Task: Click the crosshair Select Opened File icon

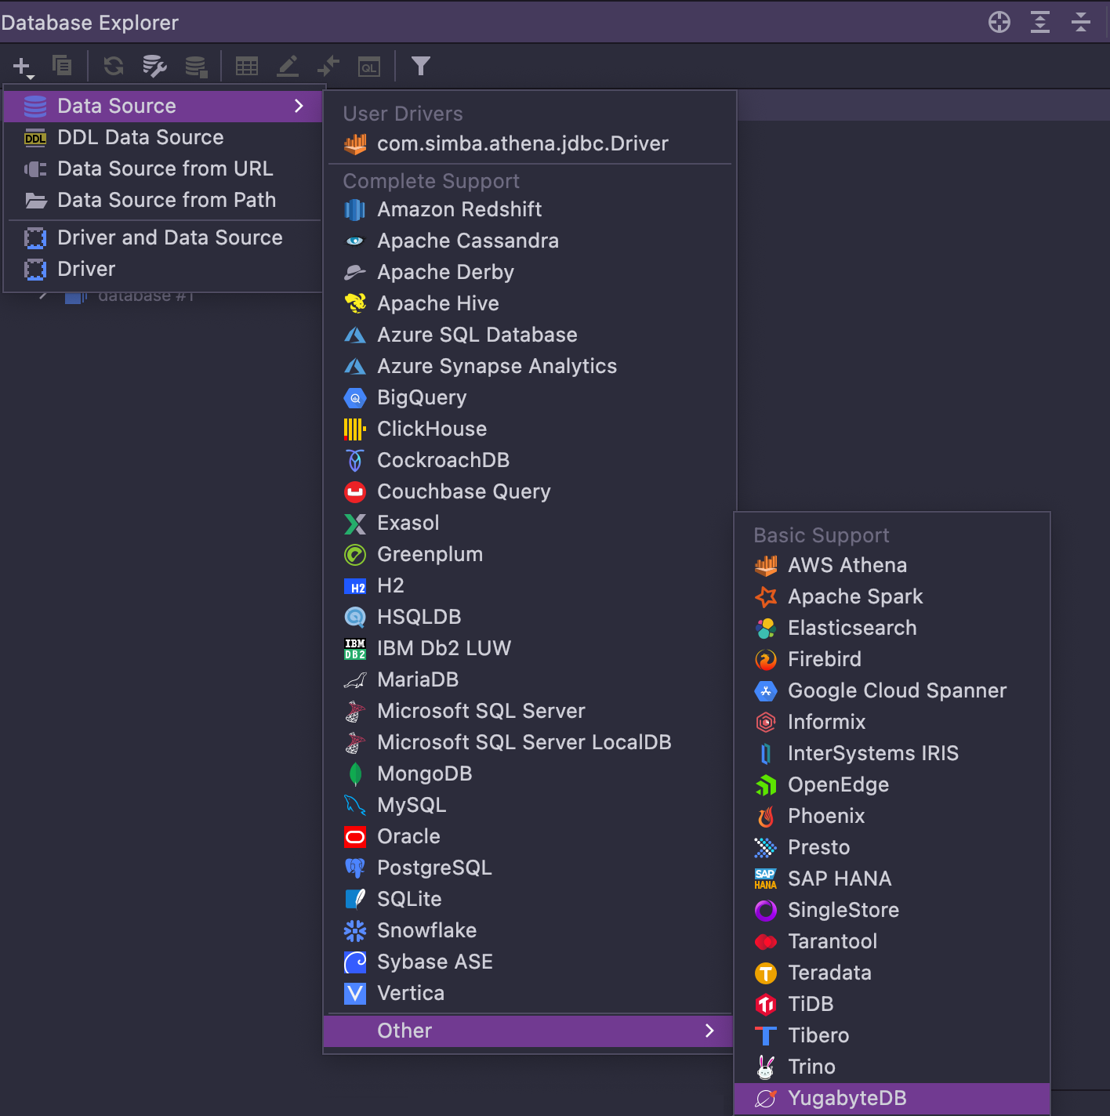Action: (x=999, y=22)
